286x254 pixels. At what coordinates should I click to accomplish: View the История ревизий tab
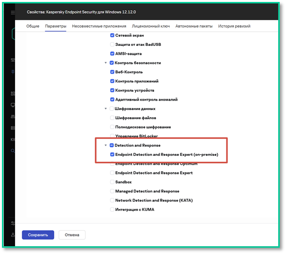click(x=234, y=26)
